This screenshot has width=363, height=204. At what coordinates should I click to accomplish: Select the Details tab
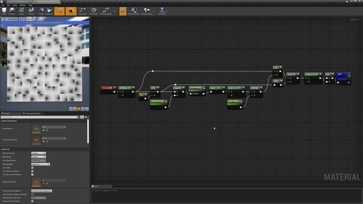pyautogui.click(x=7, y=113)
